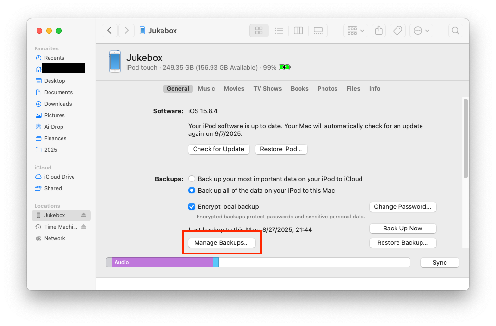Select back up to this Mac option
496x326 pixels.
click(x=192, y=190)
